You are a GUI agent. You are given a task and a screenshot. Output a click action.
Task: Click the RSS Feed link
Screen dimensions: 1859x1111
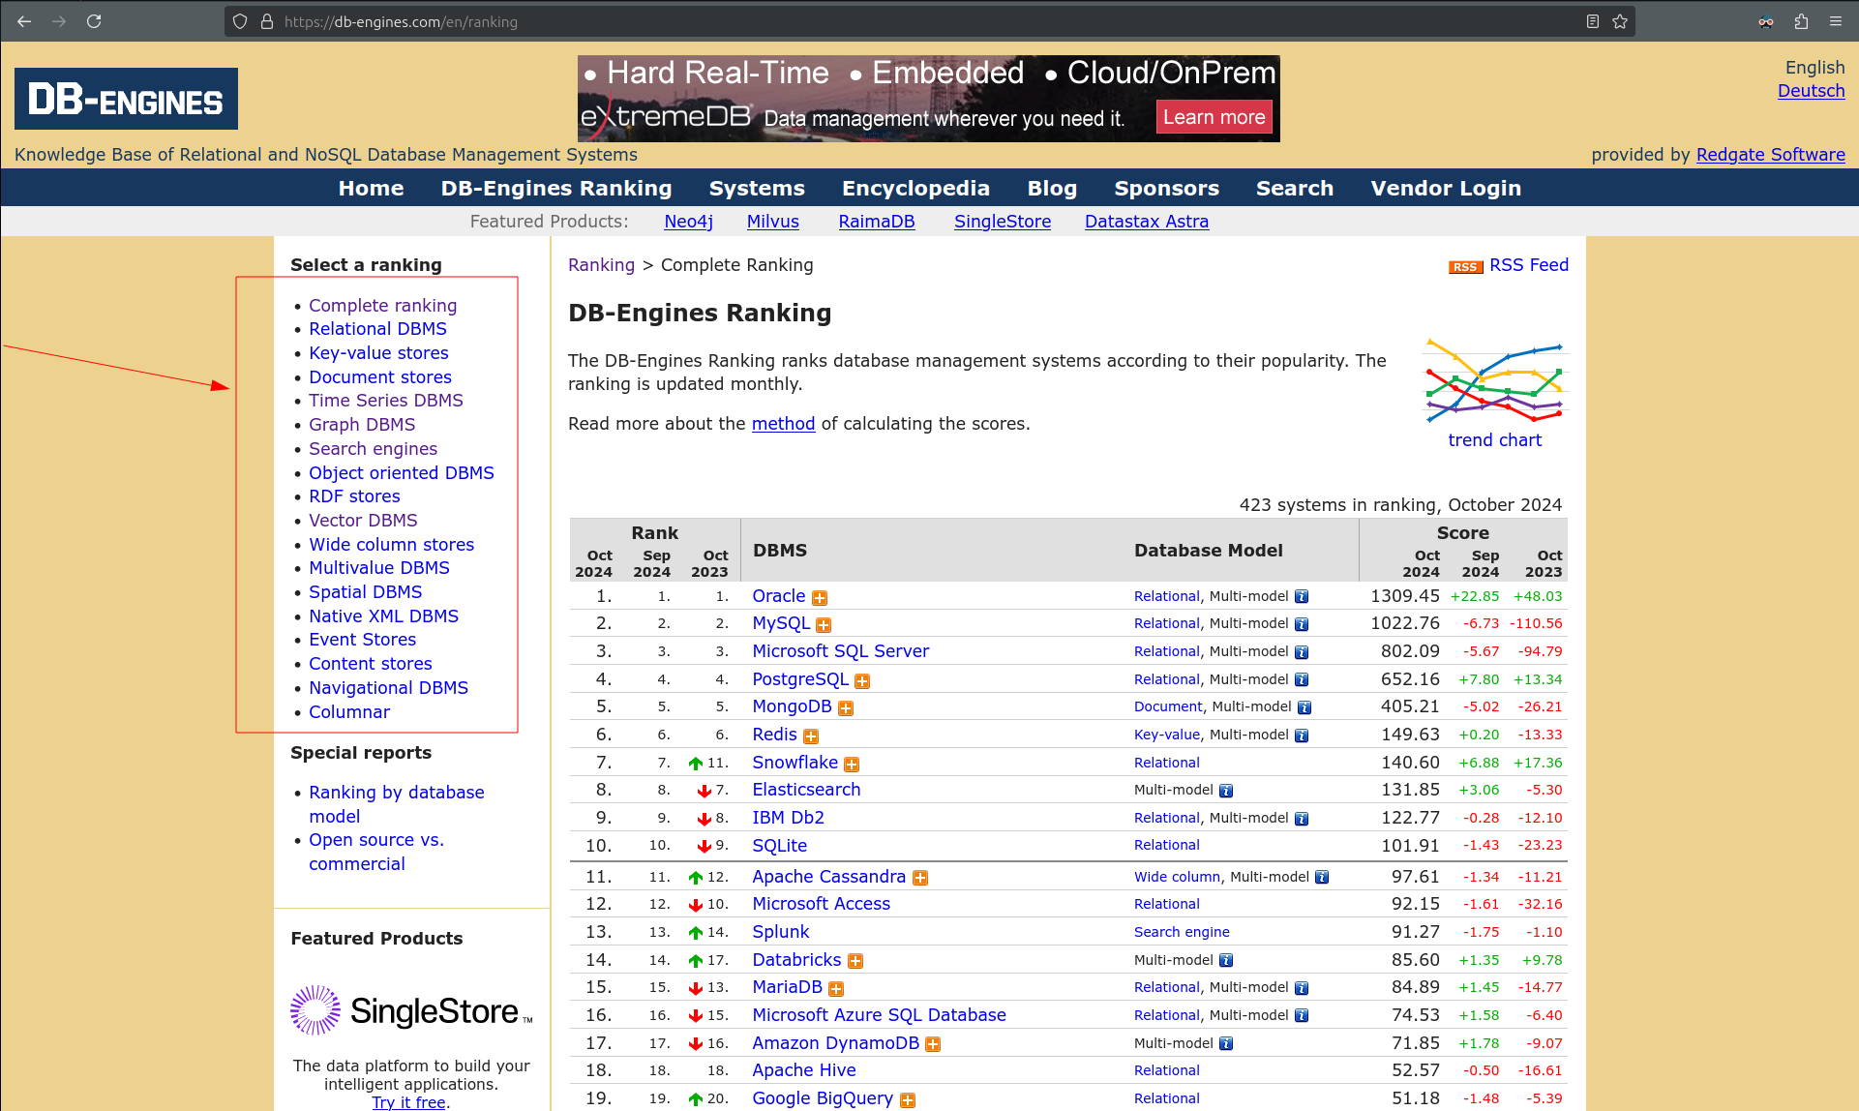point(1529,265)
